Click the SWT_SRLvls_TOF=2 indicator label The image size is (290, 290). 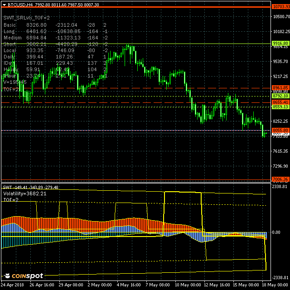tap(26, 17)
